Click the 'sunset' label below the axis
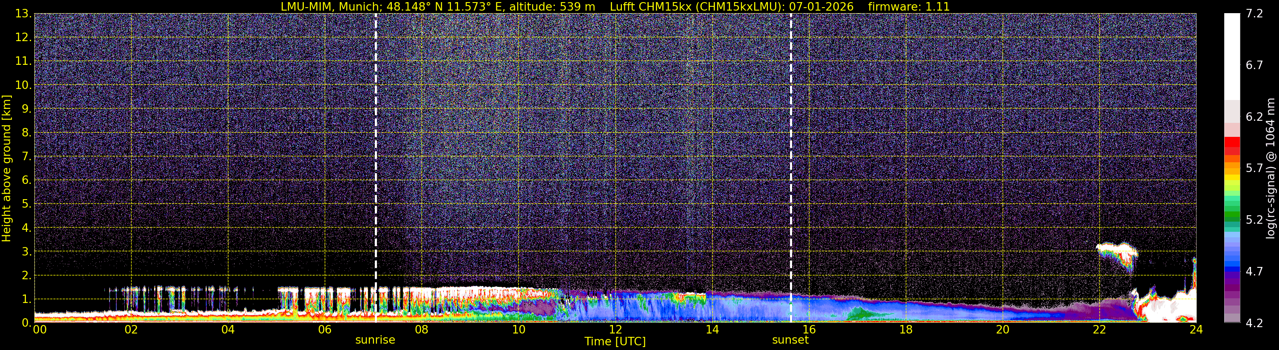 pos(790,339)
